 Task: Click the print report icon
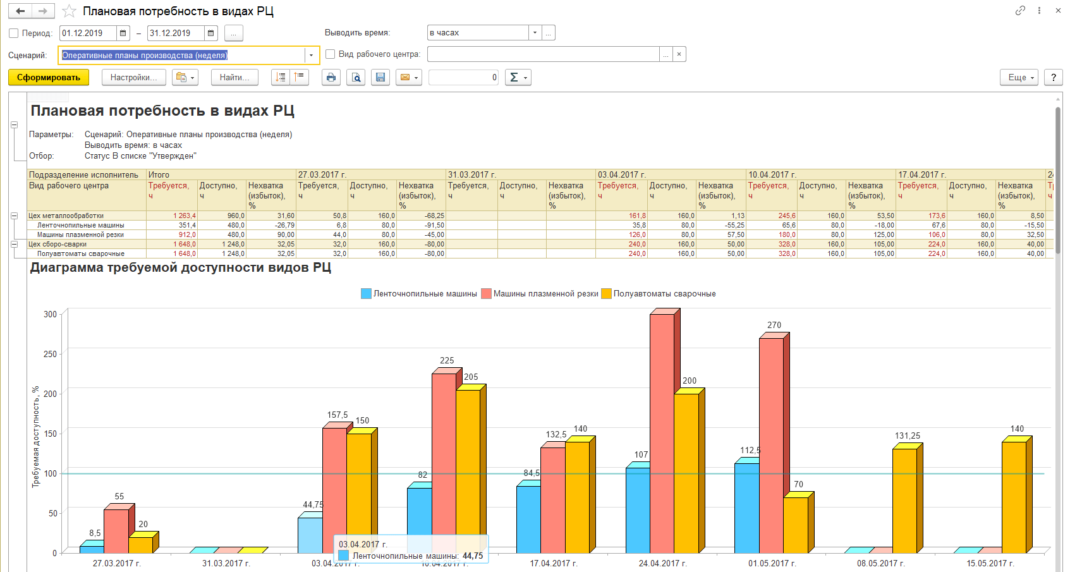coord(331,77)
